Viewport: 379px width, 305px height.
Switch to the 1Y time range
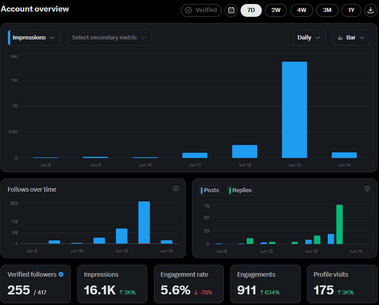pos(351,10)
